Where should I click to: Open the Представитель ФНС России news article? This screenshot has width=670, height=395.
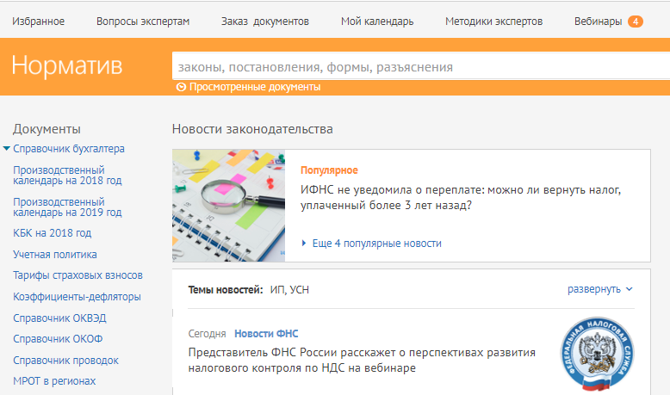coord(362,360)
